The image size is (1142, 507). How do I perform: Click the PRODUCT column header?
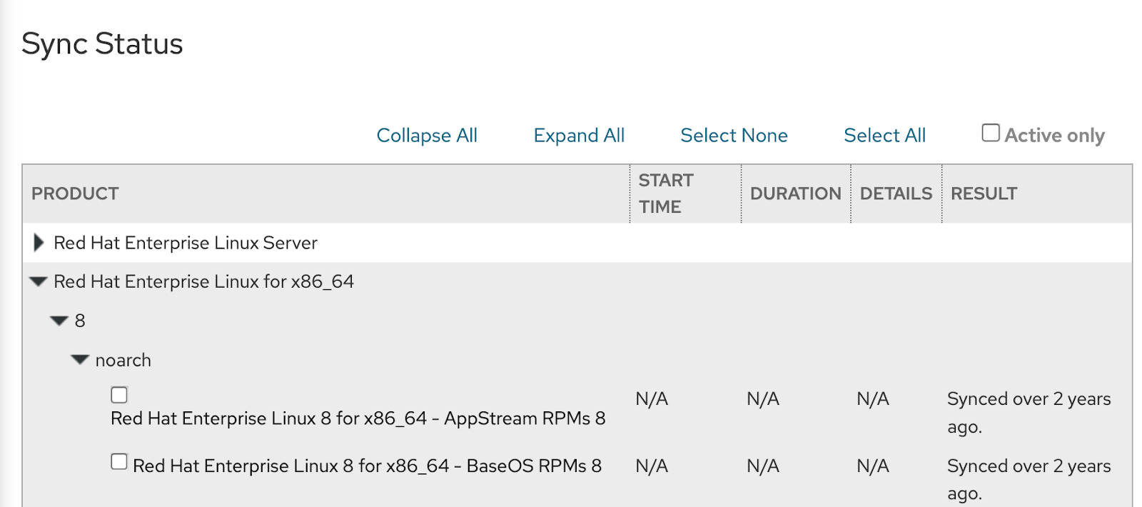click(x=75, y=194)
